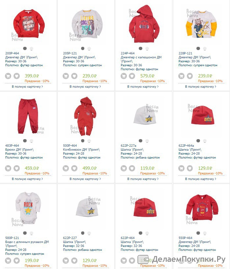Viewport: 230px width, 269px height.
Task: Open full card link for 622Р-227а hat
Action: click(x=143, y=179)
